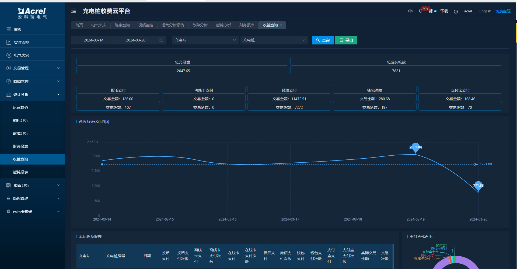The height and width of the screenshot is (269, 517).
Task: Click the sidebar collapse menu icon
Action: (x=74, y=11)
